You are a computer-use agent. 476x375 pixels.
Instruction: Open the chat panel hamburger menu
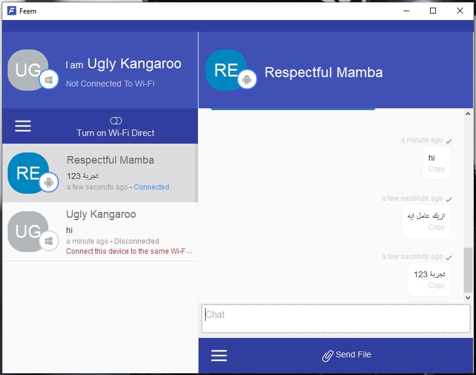(x=219, y=356)
